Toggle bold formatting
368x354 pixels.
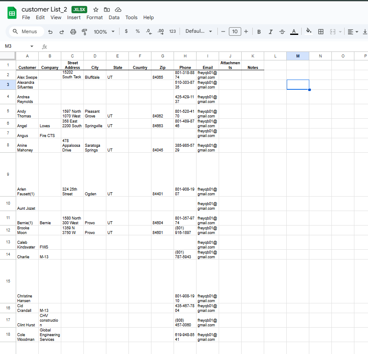pyautogui.click(x=259, y=31)
